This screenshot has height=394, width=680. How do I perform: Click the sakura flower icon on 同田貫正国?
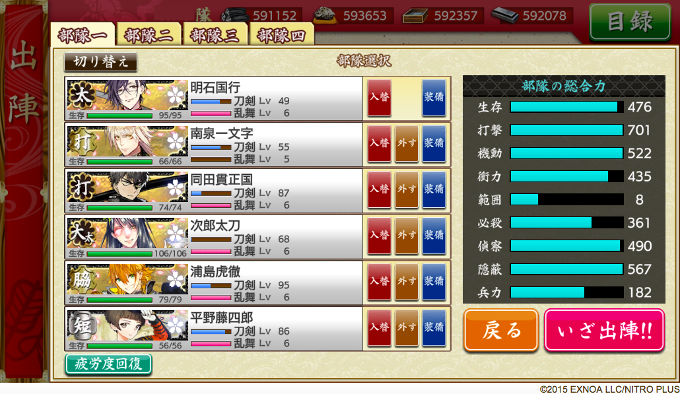tap(175, 189)
